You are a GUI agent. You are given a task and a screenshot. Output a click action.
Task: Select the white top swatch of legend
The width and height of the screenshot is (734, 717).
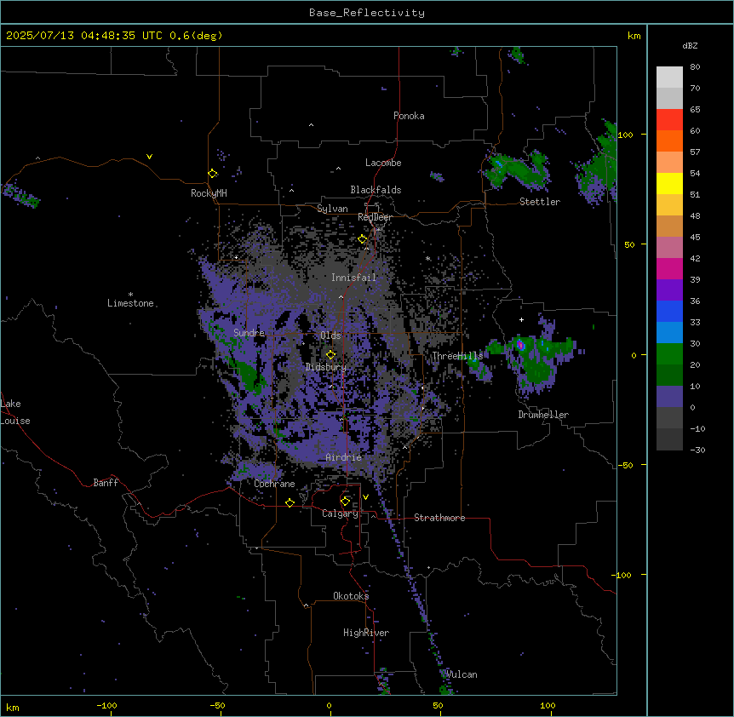point(669,77)
